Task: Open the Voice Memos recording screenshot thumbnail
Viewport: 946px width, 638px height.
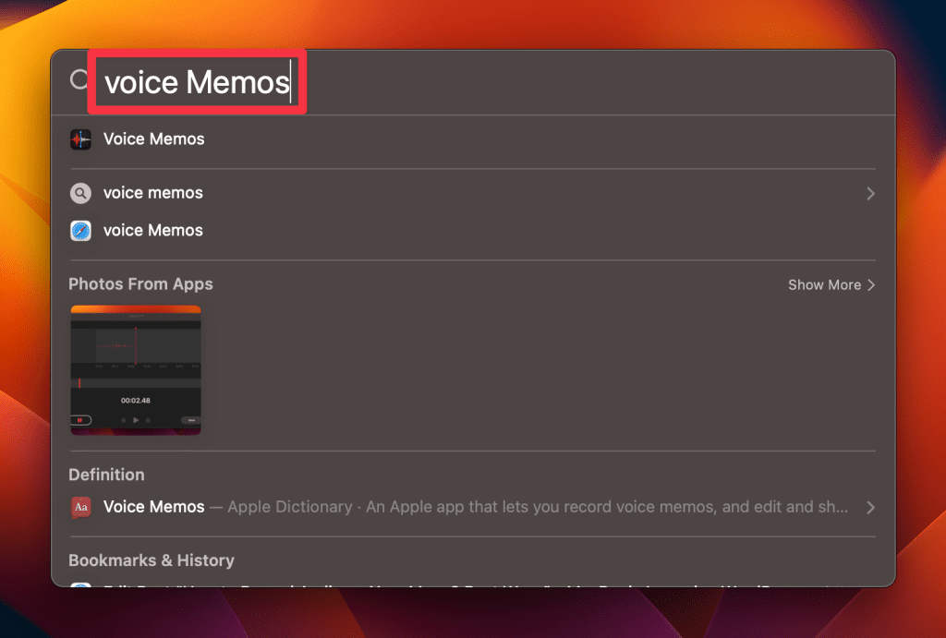Action: click(x=136, y=369)
